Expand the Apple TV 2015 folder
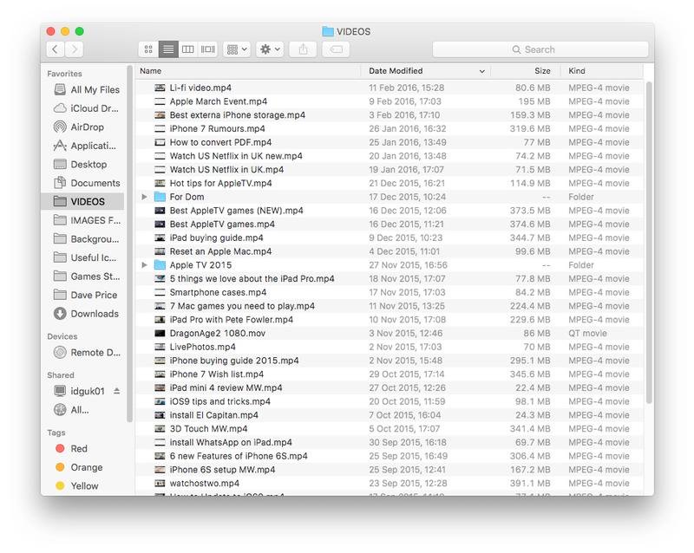Screen dimensions: 694x553 tap(144, 264)
